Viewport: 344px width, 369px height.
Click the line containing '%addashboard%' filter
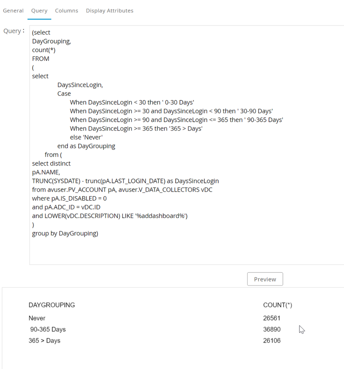[x=110, y=216]
